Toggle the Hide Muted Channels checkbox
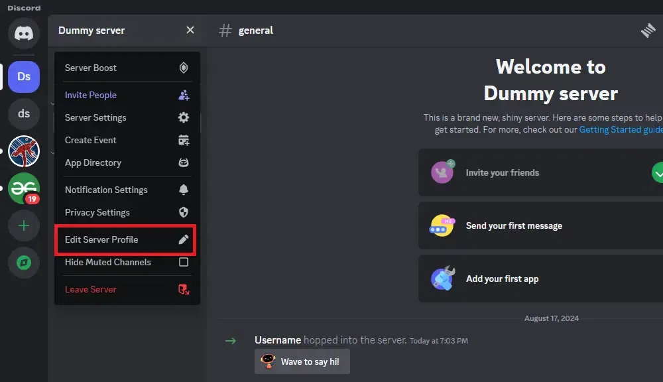Screen dimensions: 663x382 pyautogui.click(x=184, y=262)
